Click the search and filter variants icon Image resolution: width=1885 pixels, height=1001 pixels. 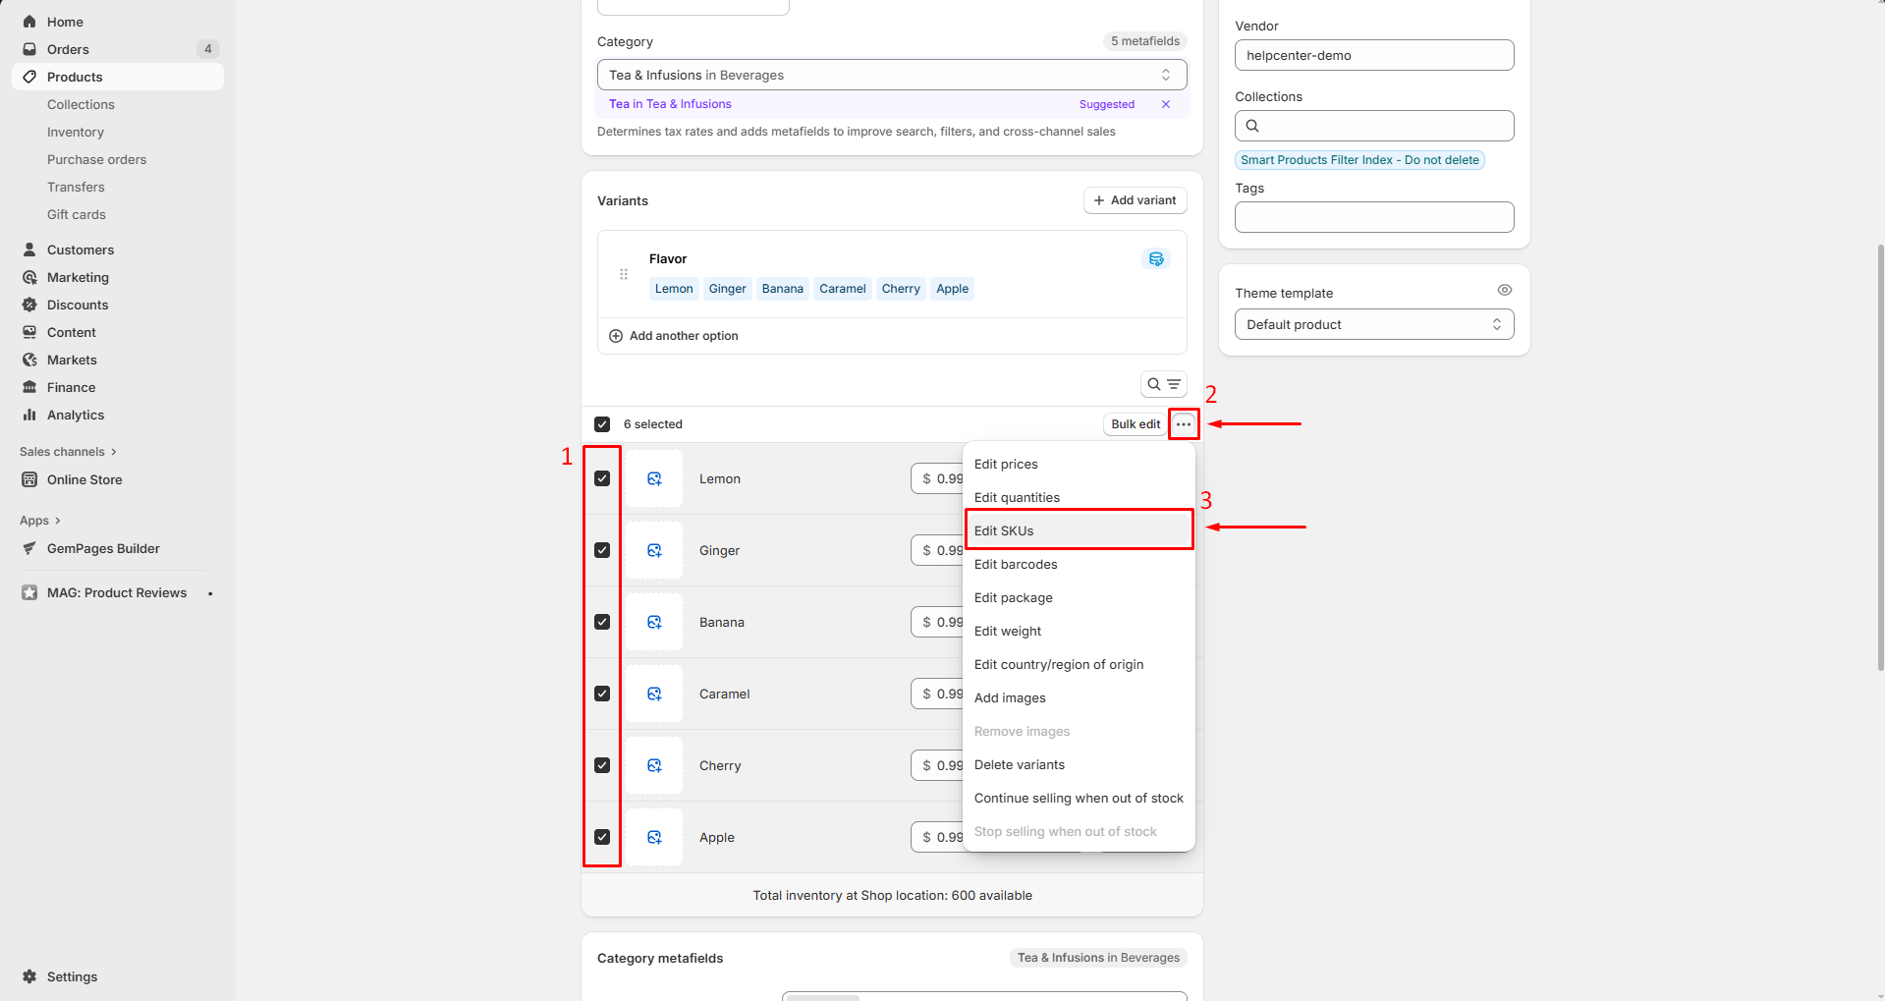pyautogui.click(x=1163, y=384)
